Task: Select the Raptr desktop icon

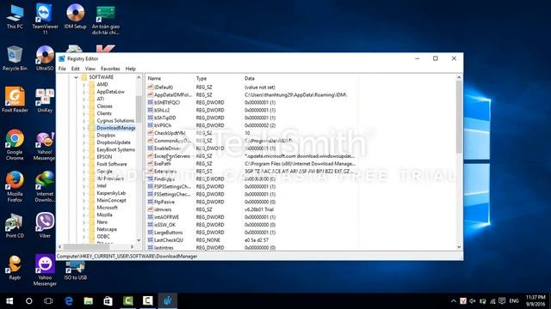Action: pos(15,267)
